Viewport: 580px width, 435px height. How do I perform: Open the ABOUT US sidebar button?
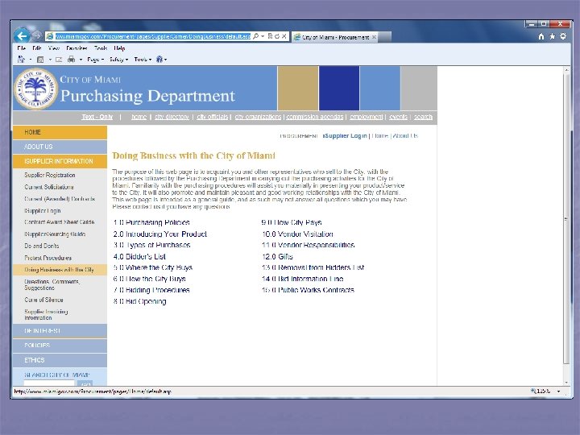(x=60, y=147)
